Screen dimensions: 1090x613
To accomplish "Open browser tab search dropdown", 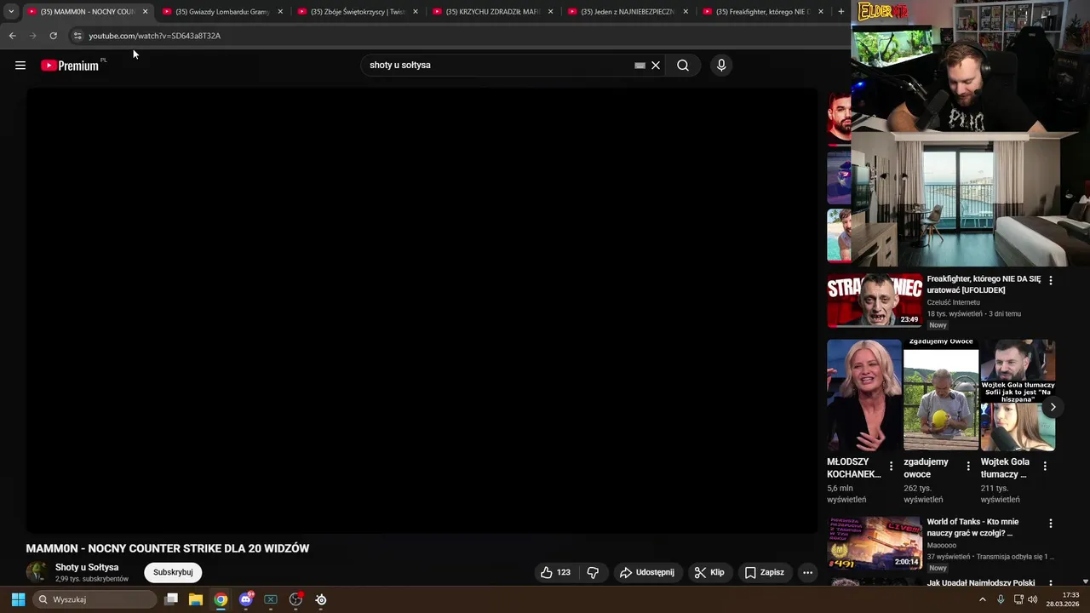I will 11,11.
